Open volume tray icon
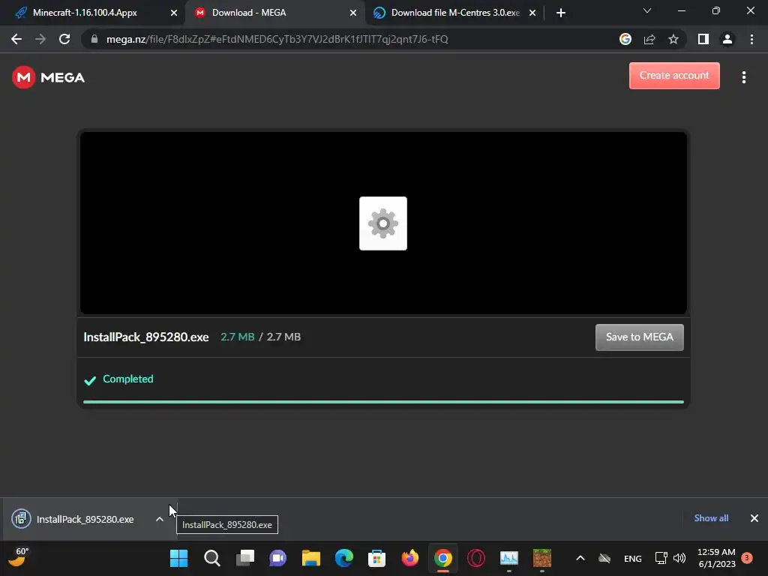The height and width of the screenshot is (576, 768). (679, 558)
